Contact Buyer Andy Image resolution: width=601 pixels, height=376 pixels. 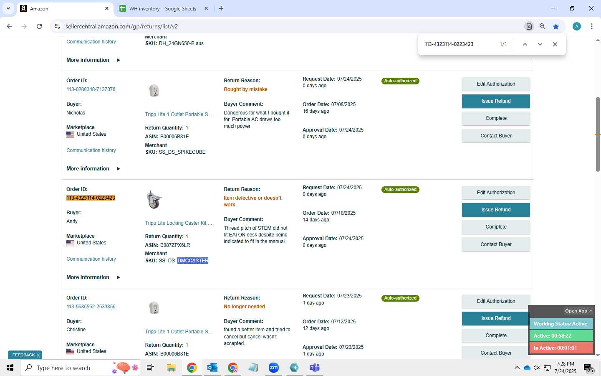click(x=496, y=244)
